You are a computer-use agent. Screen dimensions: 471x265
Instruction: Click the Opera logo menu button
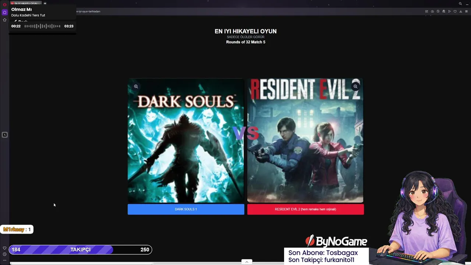pos(4,4)
